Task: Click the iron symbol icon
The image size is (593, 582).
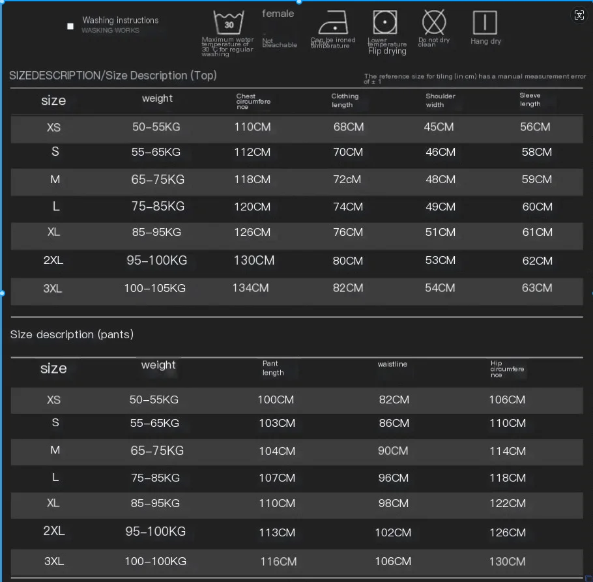Action: pyautogui.click(x=333, y=22)
